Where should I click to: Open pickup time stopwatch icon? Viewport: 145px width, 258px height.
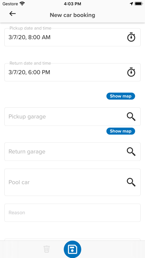pyautogui.click(x=131, y=37)
